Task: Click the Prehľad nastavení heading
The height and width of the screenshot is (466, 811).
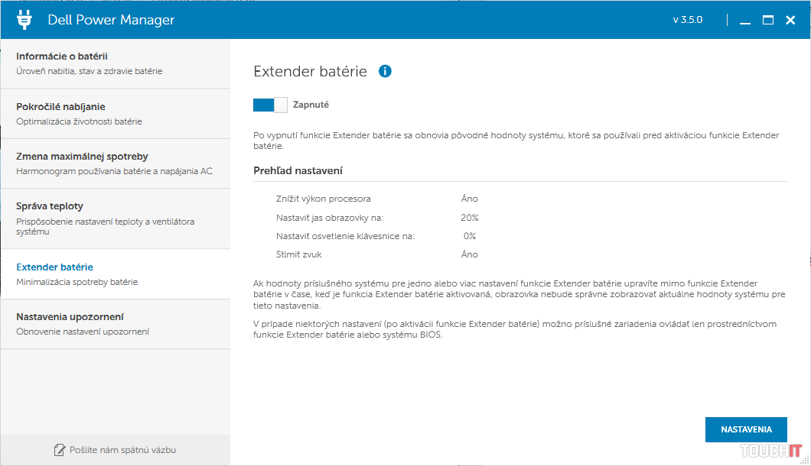Action: coord(298,170)
